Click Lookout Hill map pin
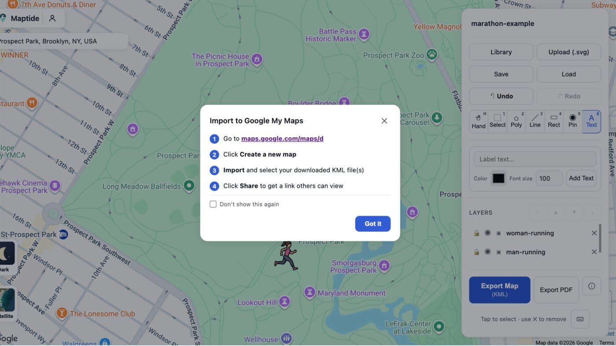The image size is (616, 346). click(285, 302)
